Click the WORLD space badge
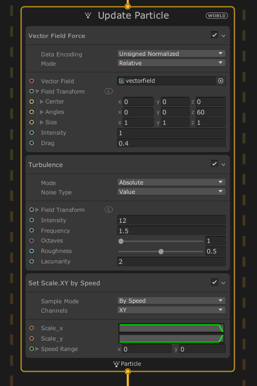 click(x=217, y=16)
